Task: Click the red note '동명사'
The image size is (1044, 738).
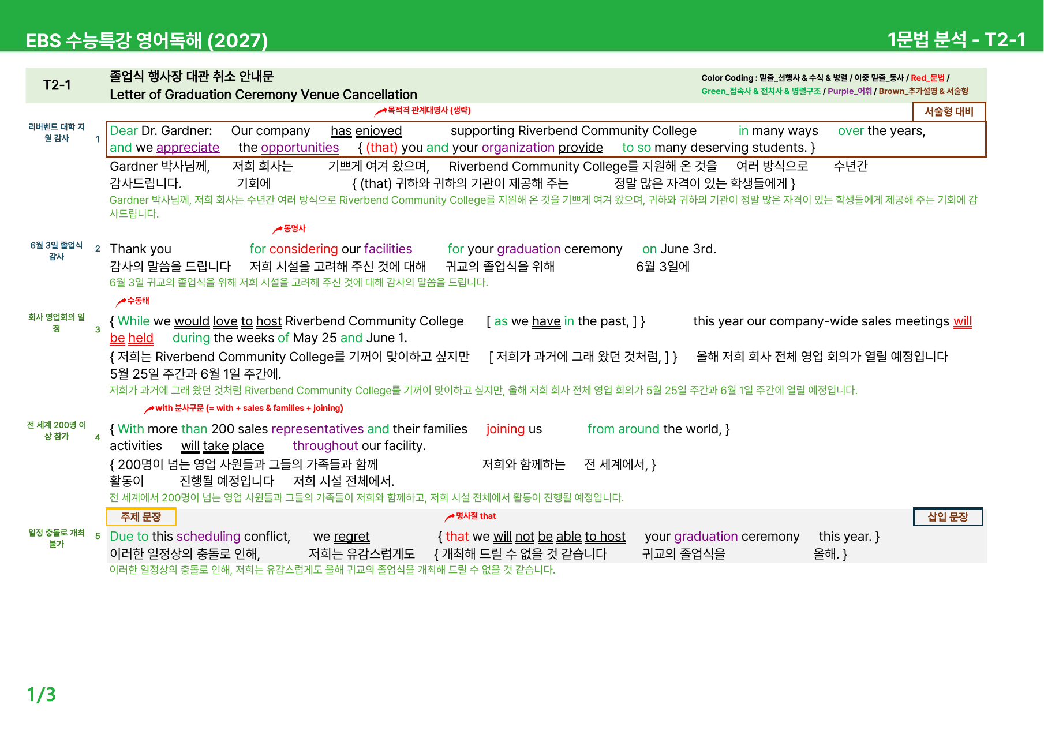Action: (294, 228)
